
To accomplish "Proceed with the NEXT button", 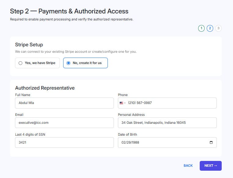I will tap(211, 166).
